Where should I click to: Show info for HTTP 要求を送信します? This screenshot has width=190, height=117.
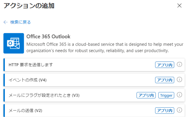click(x=179, y=64)
